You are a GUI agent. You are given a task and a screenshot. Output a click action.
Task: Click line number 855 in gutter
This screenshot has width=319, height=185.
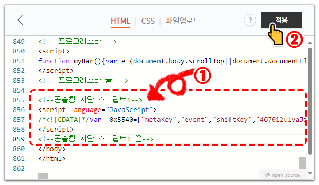pos(19,100)
